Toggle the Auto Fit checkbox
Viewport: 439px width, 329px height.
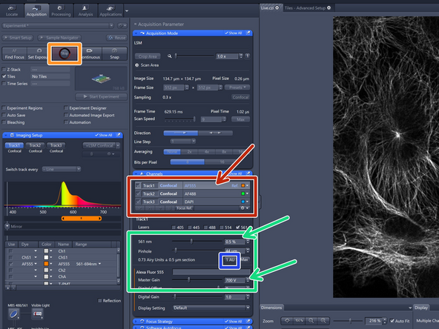[x=392, y=321]
